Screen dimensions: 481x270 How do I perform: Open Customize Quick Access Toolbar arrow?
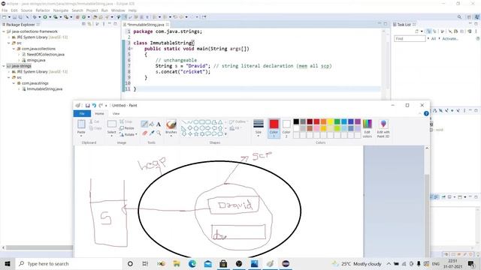(106, 106)
